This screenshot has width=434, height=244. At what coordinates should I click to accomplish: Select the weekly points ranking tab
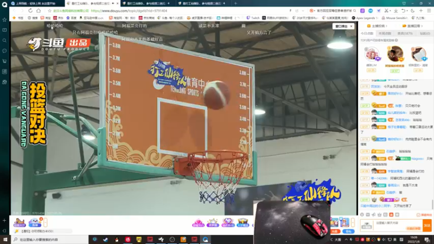[x=385, y=34]
